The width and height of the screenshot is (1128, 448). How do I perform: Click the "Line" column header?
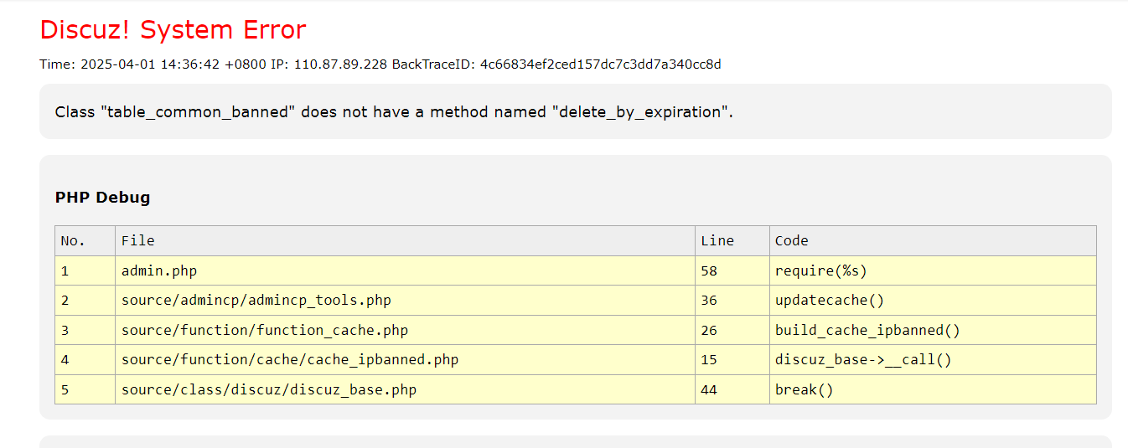coord(732,241)
